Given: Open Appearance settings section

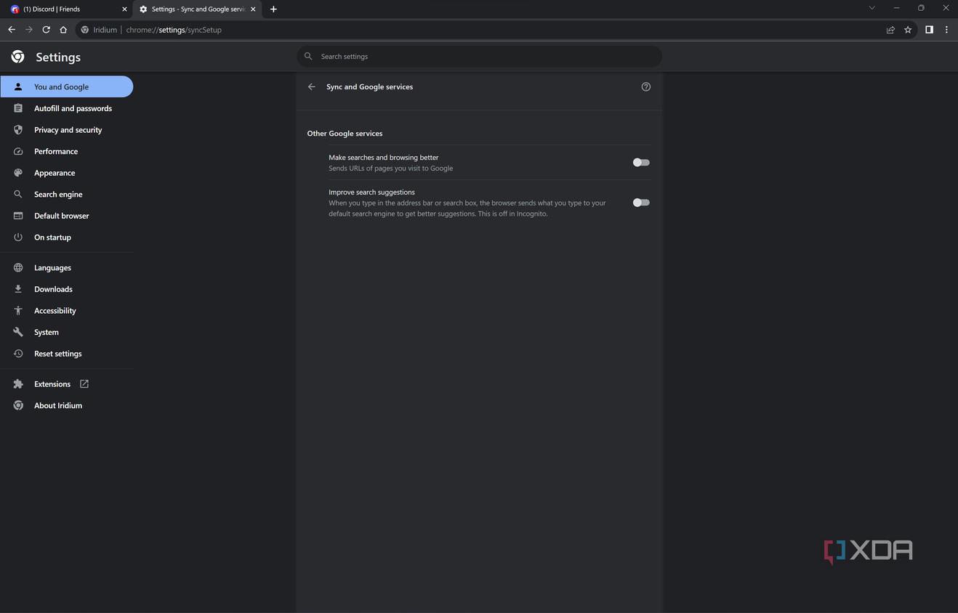Looking at the screenshot, I should [67, 173].
